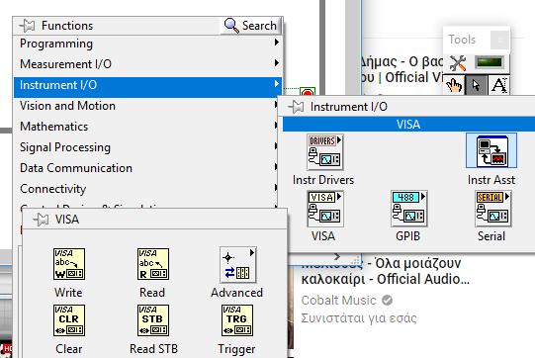The height and width of the screenshot is (358, 535).
Task: Open the Data Communication category
Action: 146,168
